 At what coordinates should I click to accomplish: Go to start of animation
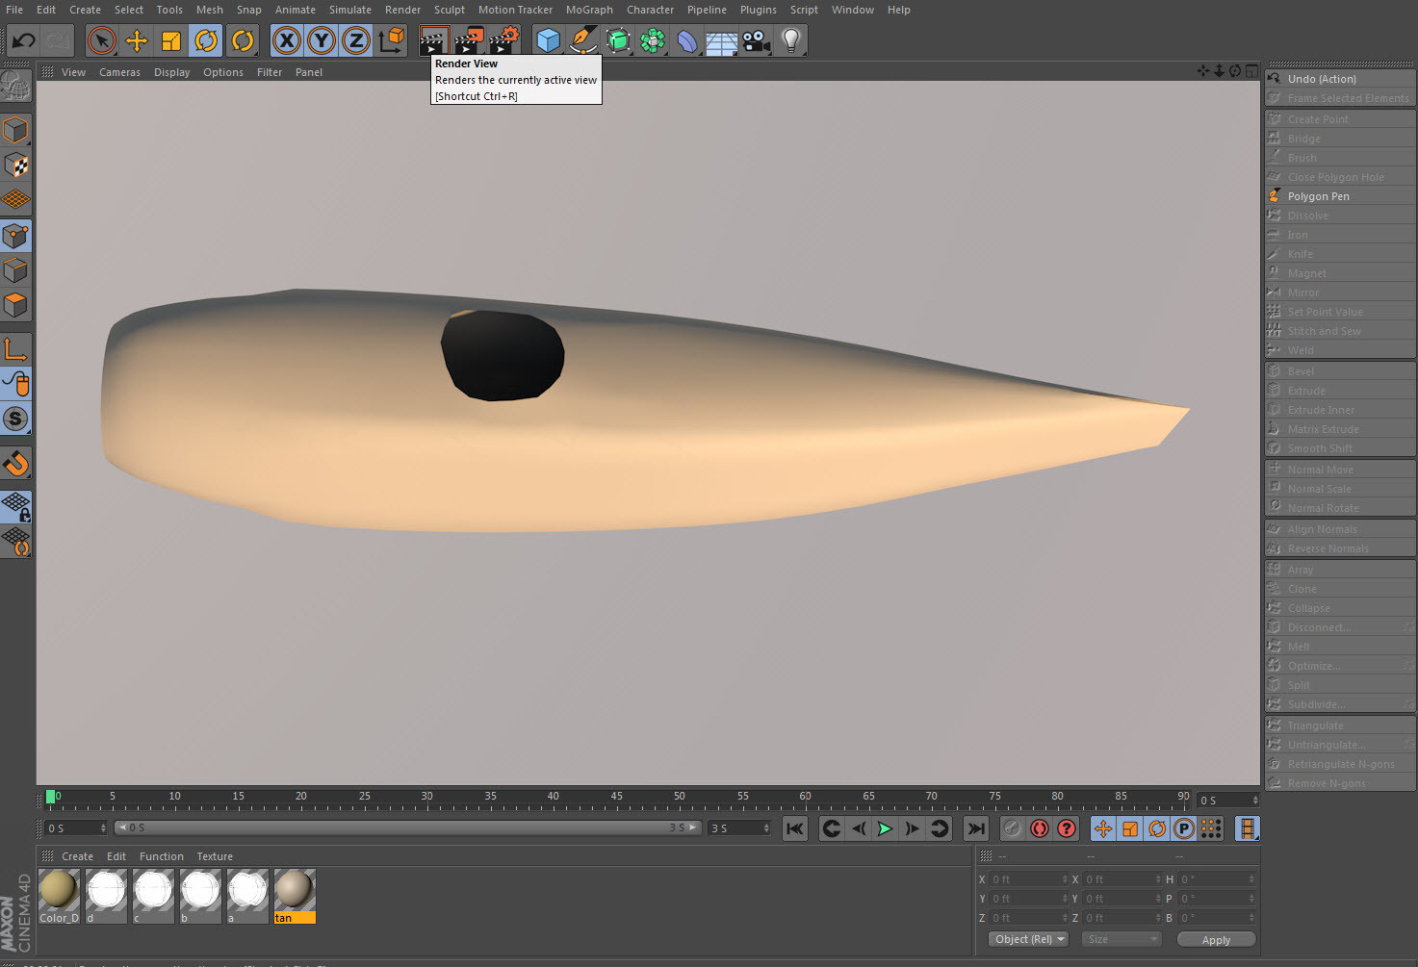pos(795,828)
